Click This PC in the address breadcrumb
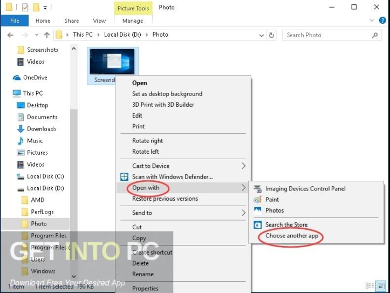The image size is (390, 293). 83,35
